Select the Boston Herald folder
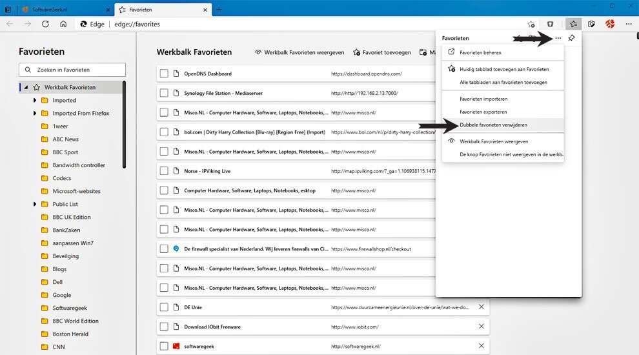The image size is (639, 355). coord(70,334)
